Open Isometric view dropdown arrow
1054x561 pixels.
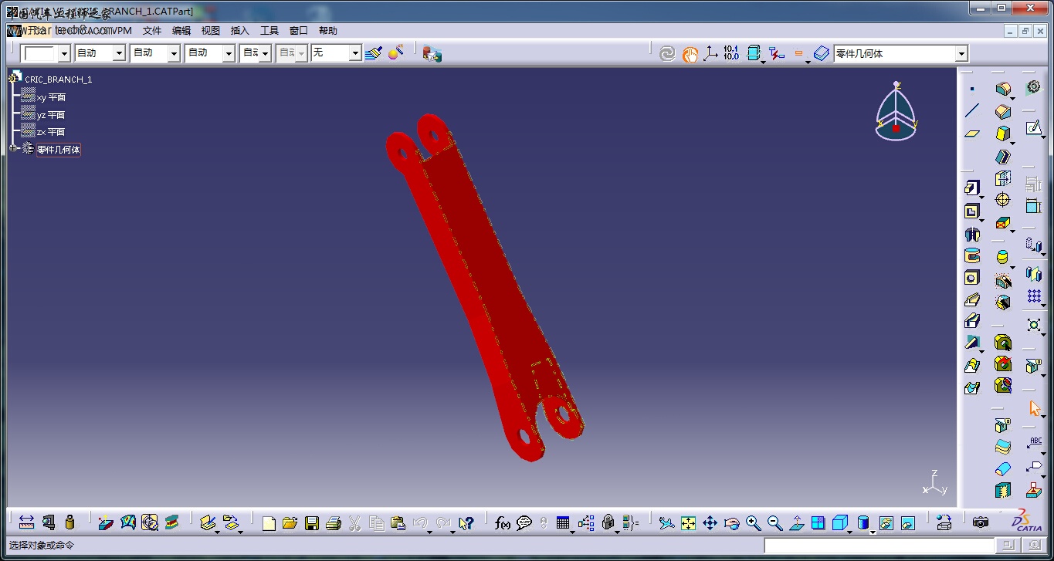tap(849, 531)
